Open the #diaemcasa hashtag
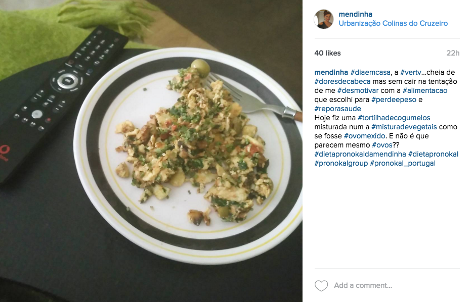This screenshot has width=472, height=302. point(370,72)
